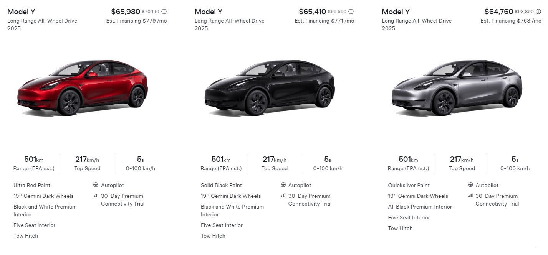Click Model Y title of $64,760 listing

[396, 12]
